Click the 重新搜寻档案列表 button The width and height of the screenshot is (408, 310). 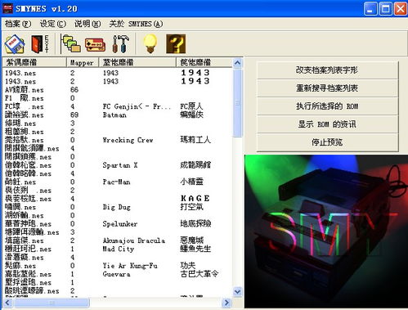[327, 88]
